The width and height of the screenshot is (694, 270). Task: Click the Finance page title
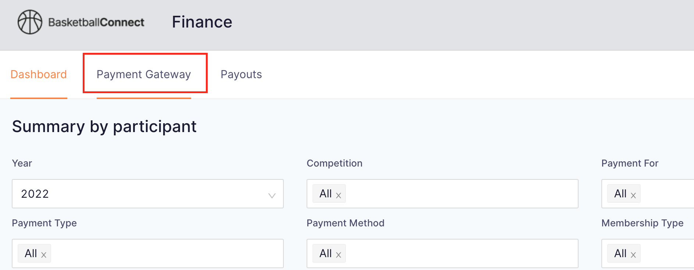tap(202, 22)
